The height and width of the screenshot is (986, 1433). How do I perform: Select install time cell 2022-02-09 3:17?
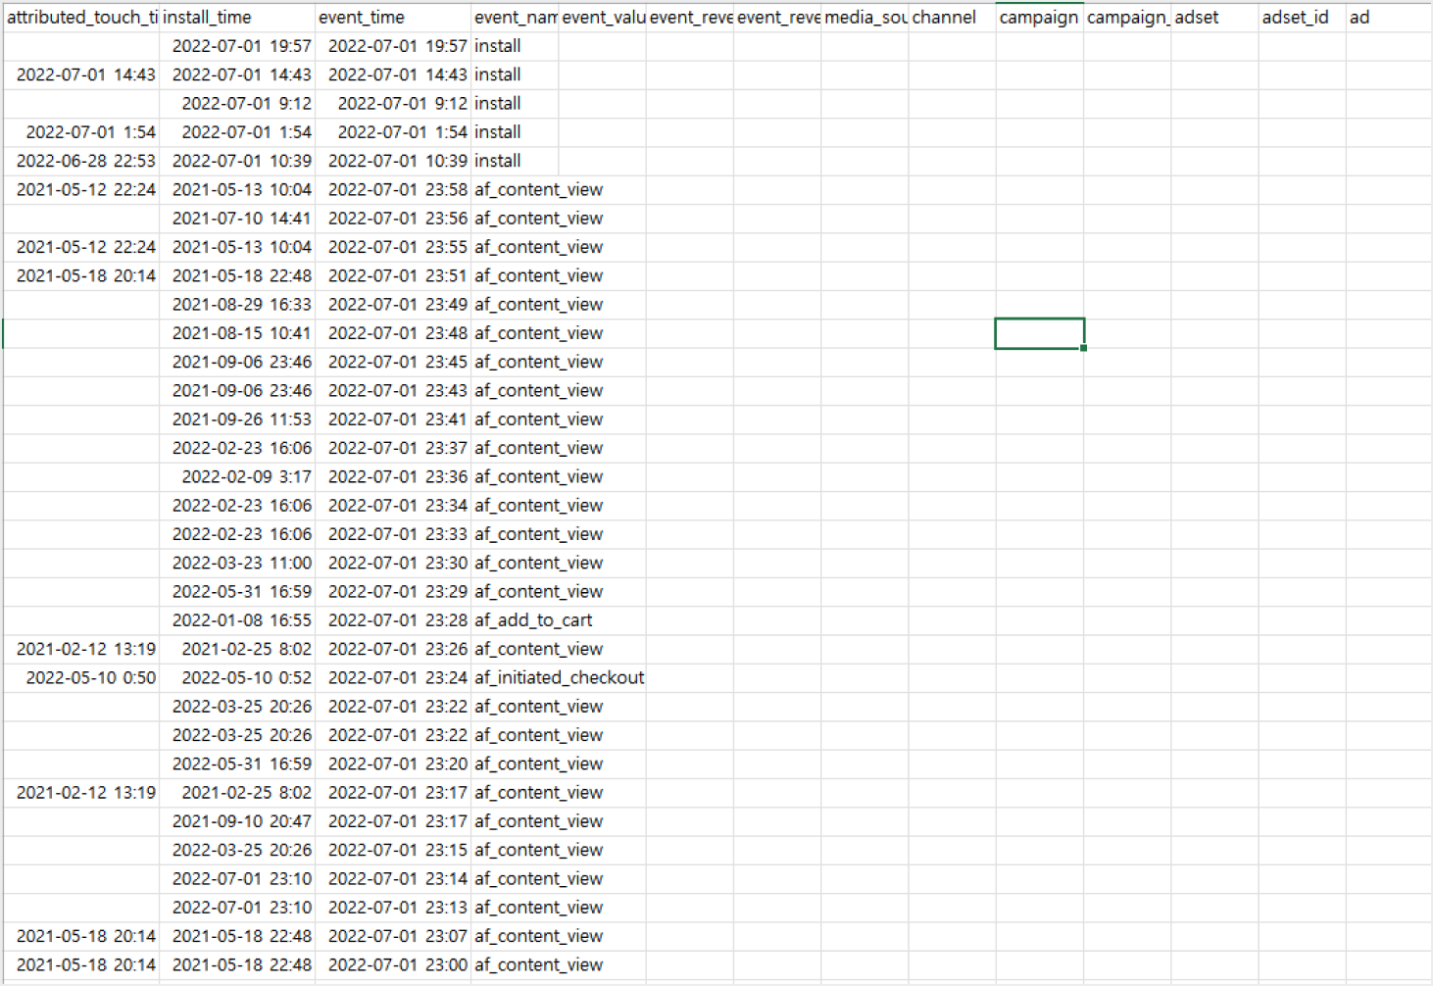coord(246,477)
